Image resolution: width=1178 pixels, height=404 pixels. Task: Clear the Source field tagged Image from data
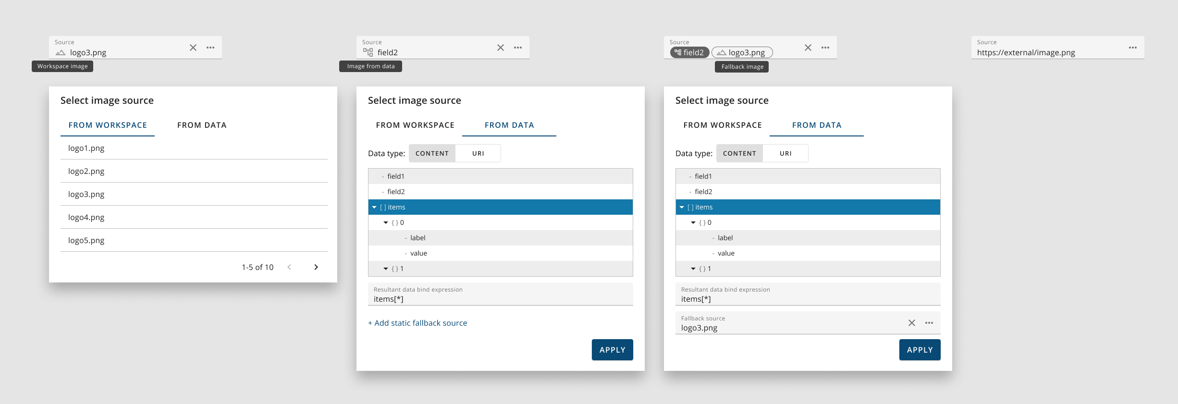pos(501,48)
